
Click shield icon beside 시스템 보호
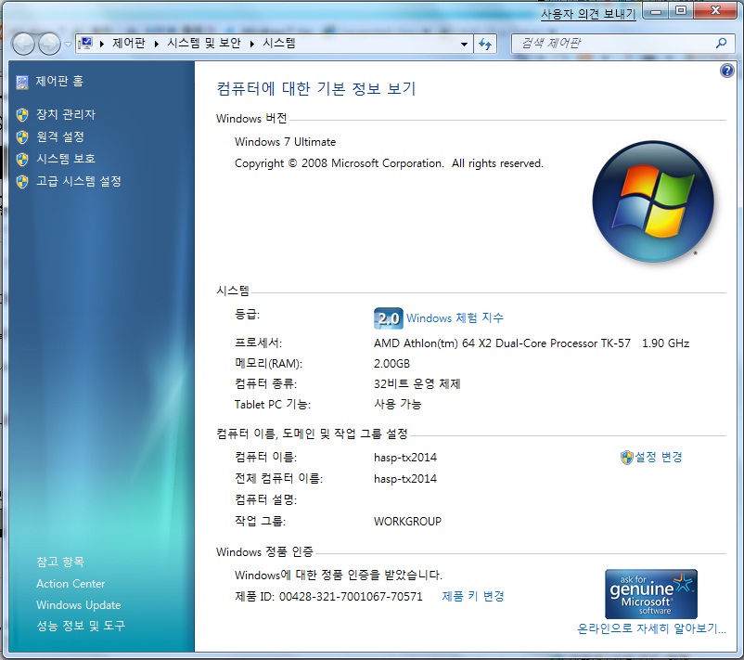[x=22, y=159]
